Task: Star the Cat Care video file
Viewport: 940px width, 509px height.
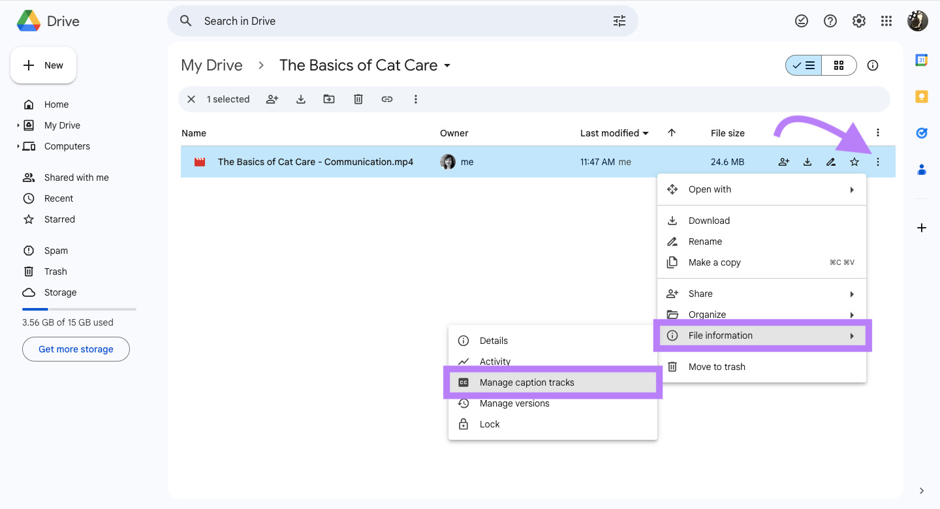Action: coord(854,161)
